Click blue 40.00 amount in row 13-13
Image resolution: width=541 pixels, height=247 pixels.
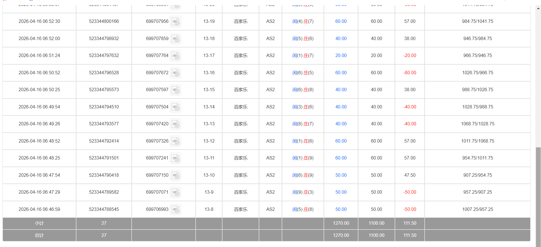(x=341, y=124)
